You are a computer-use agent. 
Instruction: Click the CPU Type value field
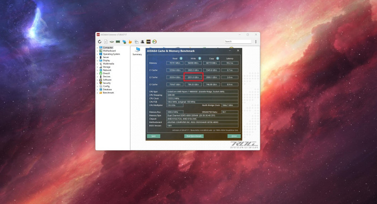point(202,91)
